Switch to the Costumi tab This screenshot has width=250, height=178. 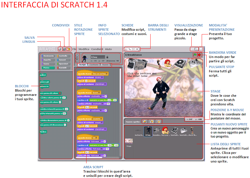[x=94, y=65]
